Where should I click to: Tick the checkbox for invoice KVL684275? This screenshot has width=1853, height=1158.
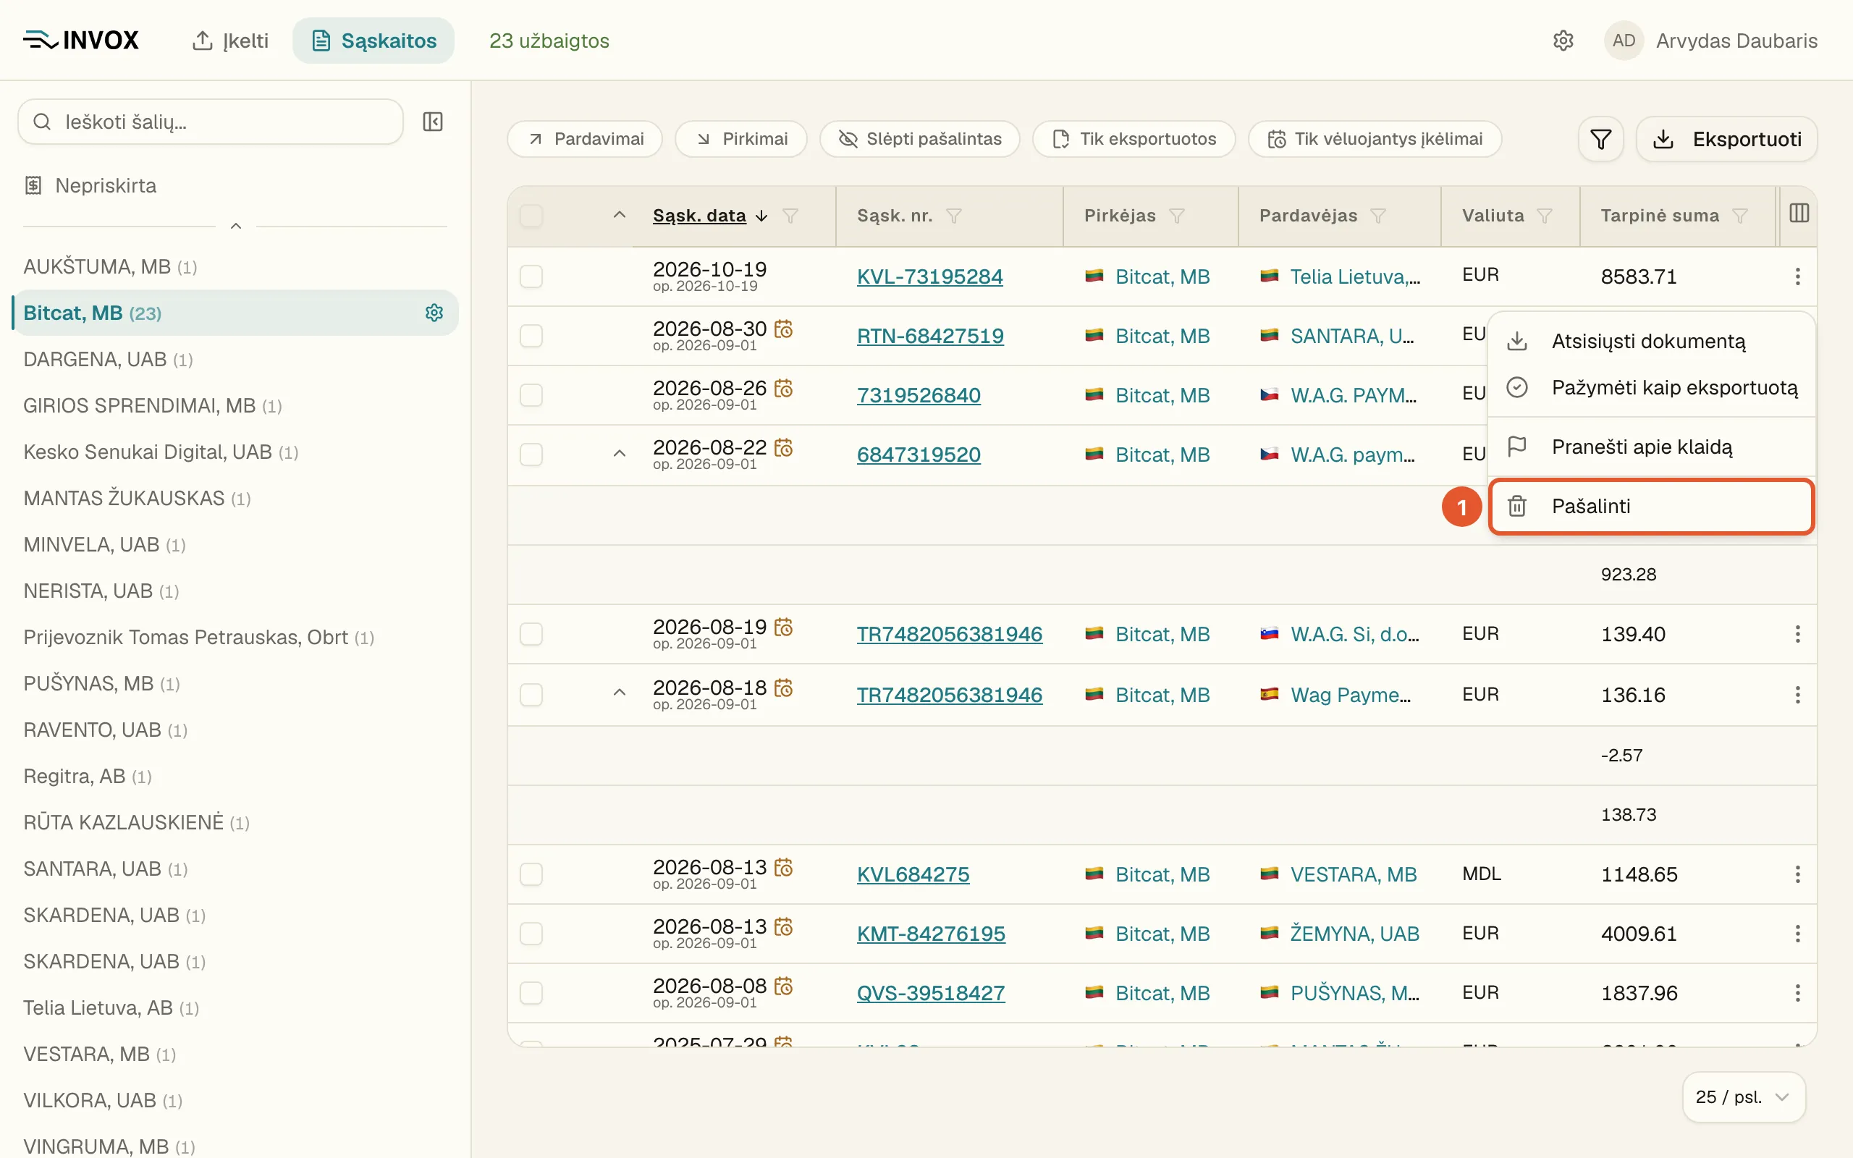click(x=531, y=874)
